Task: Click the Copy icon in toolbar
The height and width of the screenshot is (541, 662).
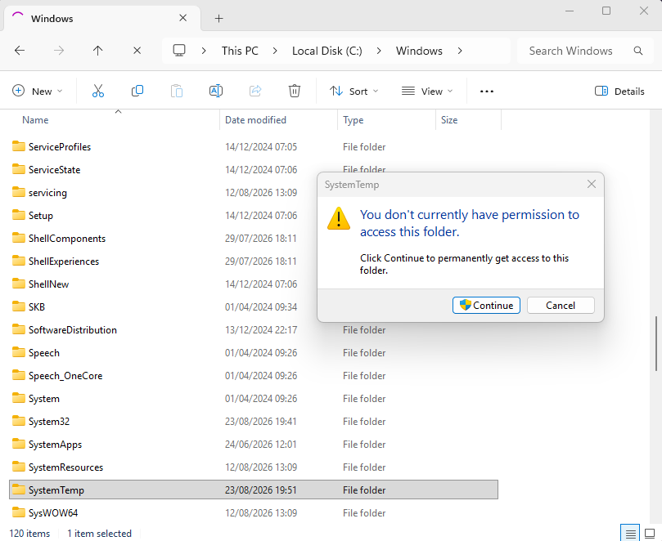Action: pyautogui.click(x=137, y=91)
